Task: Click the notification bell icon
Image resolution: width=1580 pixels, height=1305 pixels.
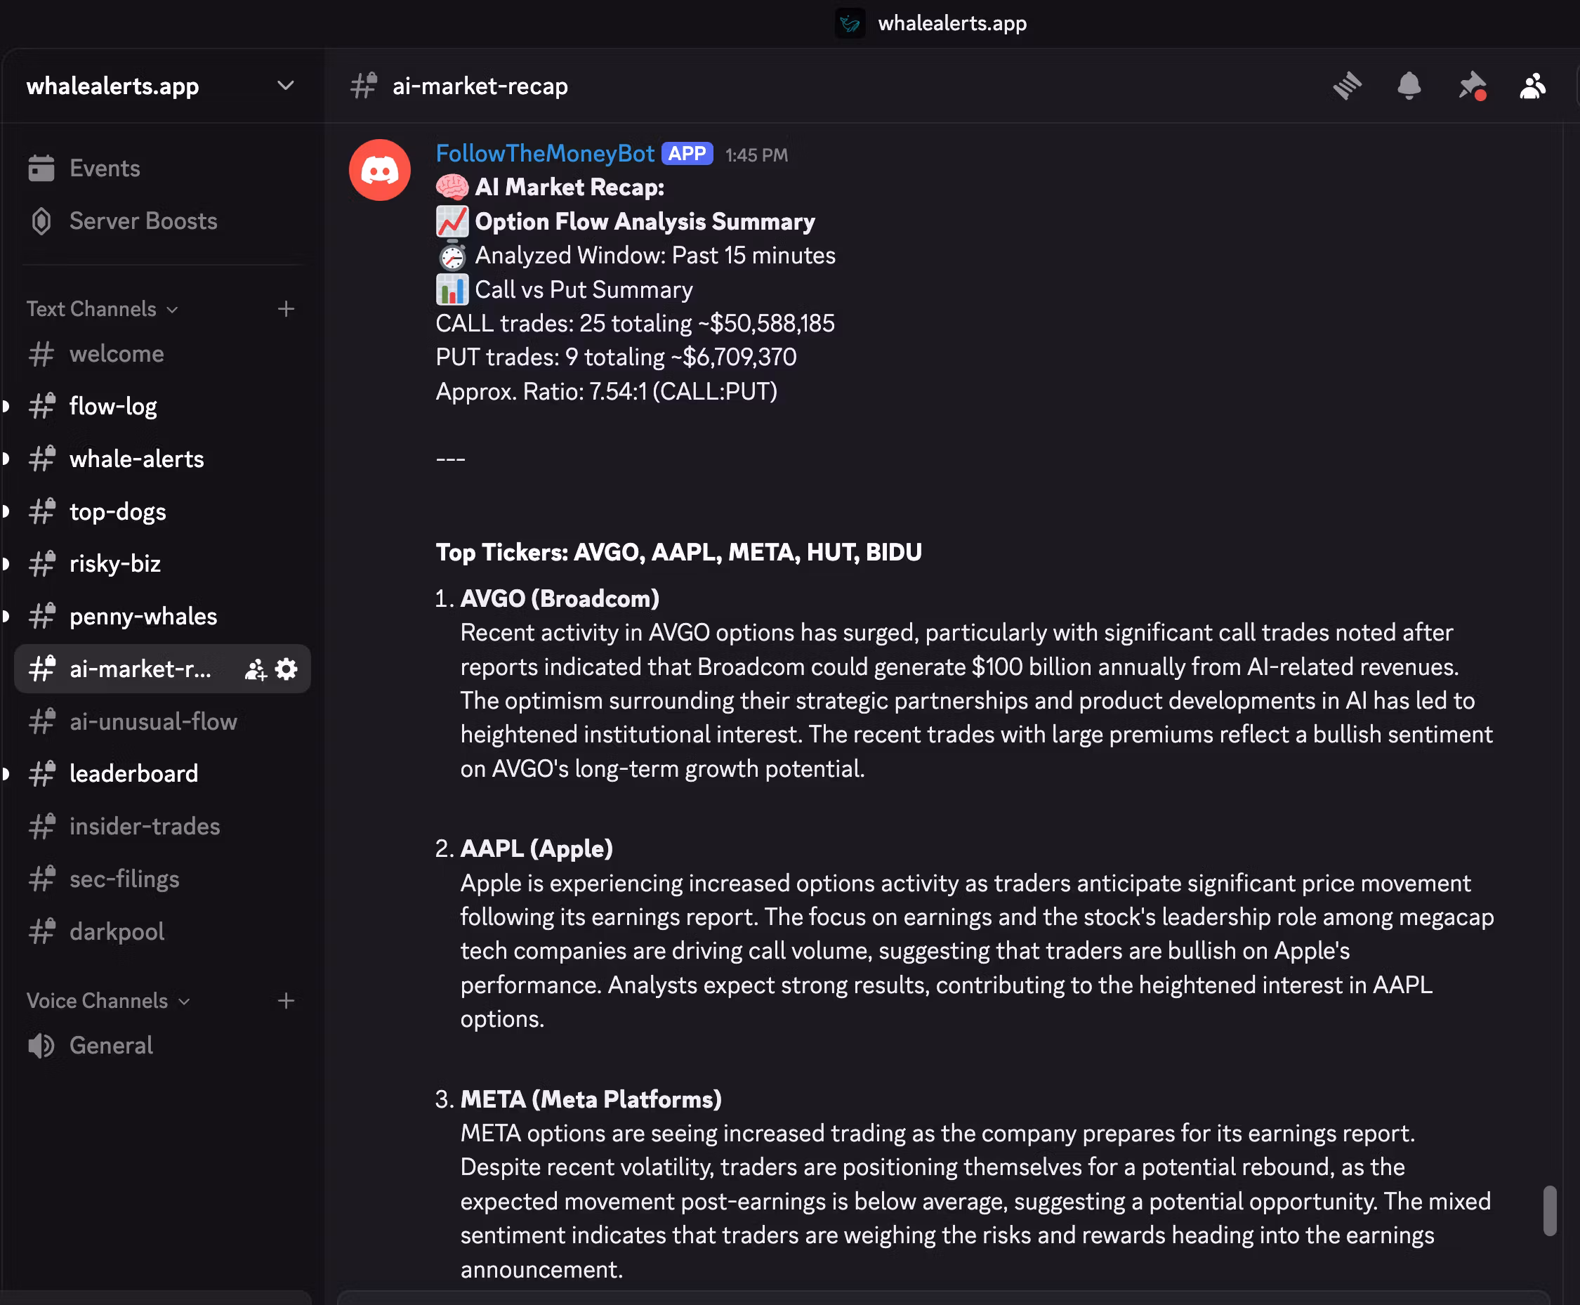Action: click(1409, 86)
